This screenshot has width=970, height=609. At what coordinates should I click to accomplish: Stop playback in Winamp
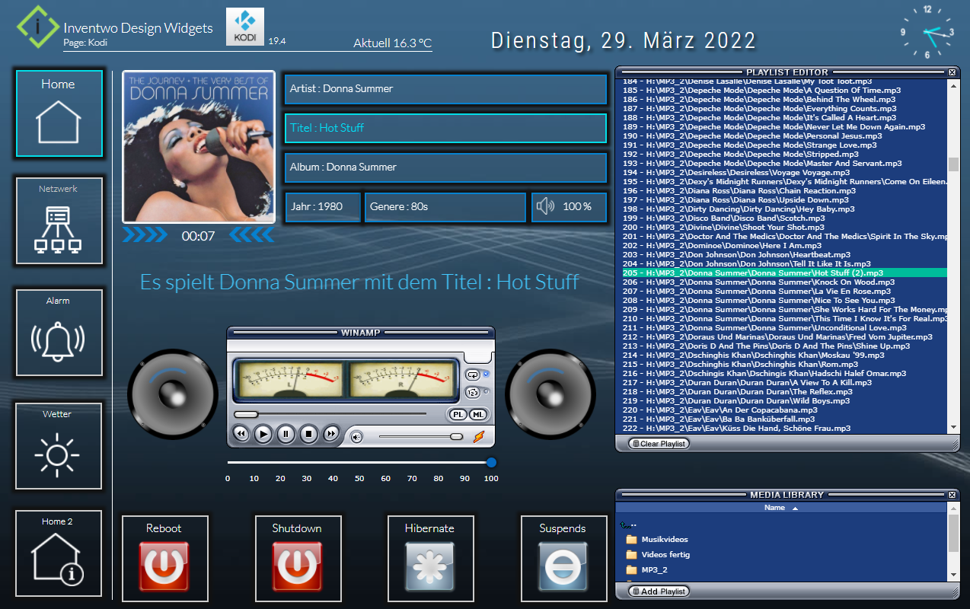[x=308, y=435]
